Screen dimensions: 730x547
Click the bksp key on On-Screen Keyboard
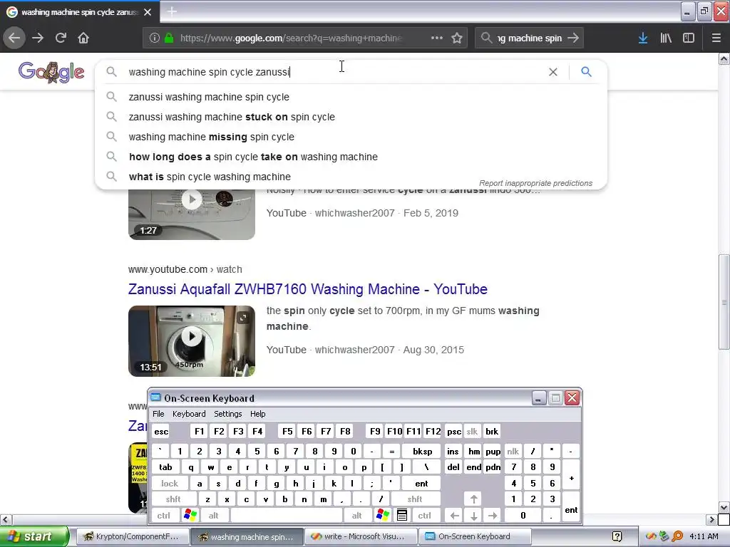pos(422,452)
